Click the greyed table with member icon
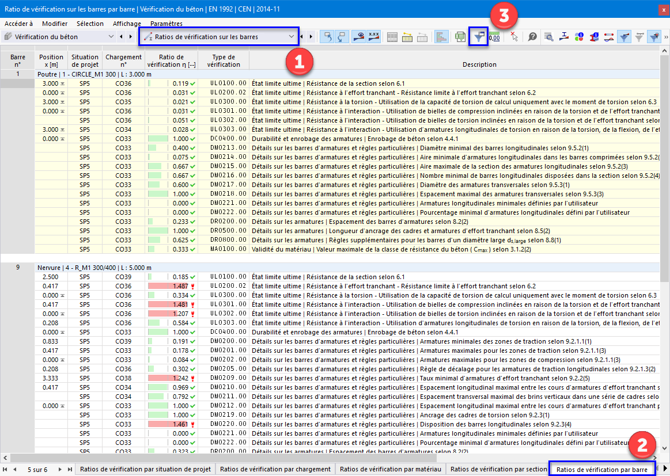The width and height of the screenshot is (670, 476). [422, 37]
